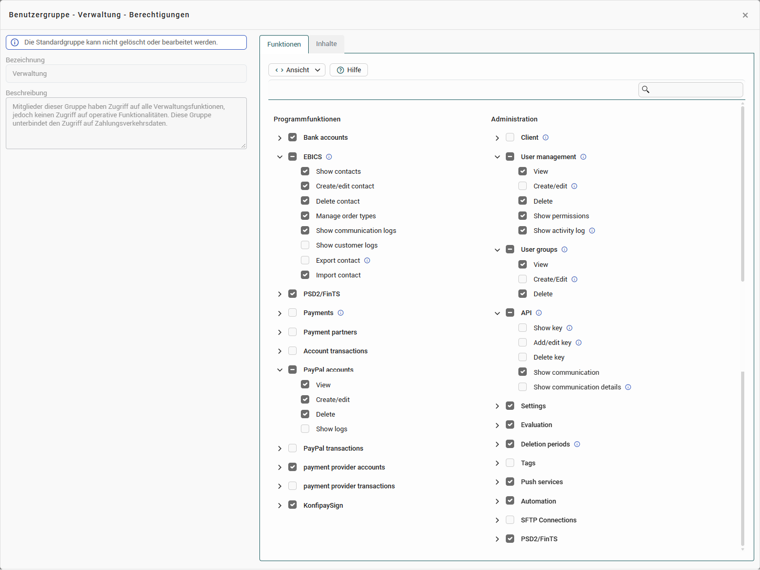Click the permissions search field
The image size is (760, 570).
pyautogui.click(x=691, y=90)
